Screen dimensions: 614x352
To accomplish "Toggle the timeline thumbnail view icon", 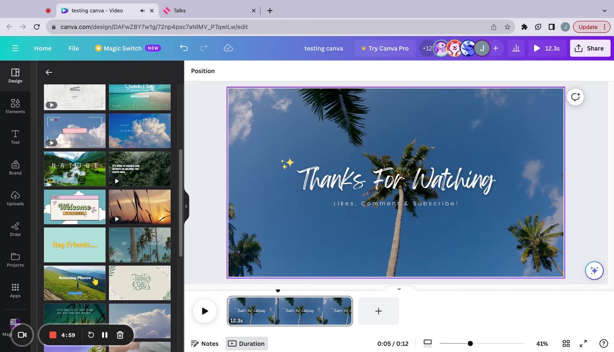I will (427, 343).
